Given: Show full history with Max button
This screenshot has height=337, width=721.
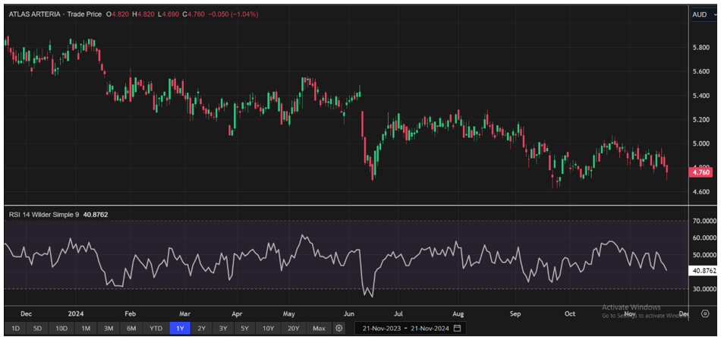Looking at the screenshot, I should pos(319,328).
